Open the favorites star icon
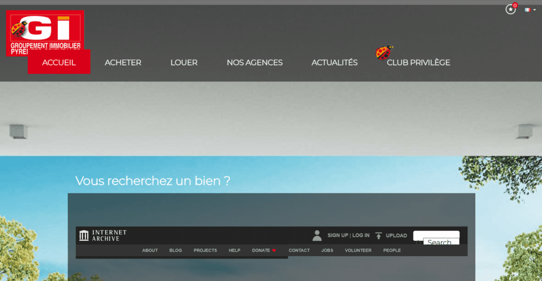The width and height of the screenshot is (542, 281). point(511,10)
